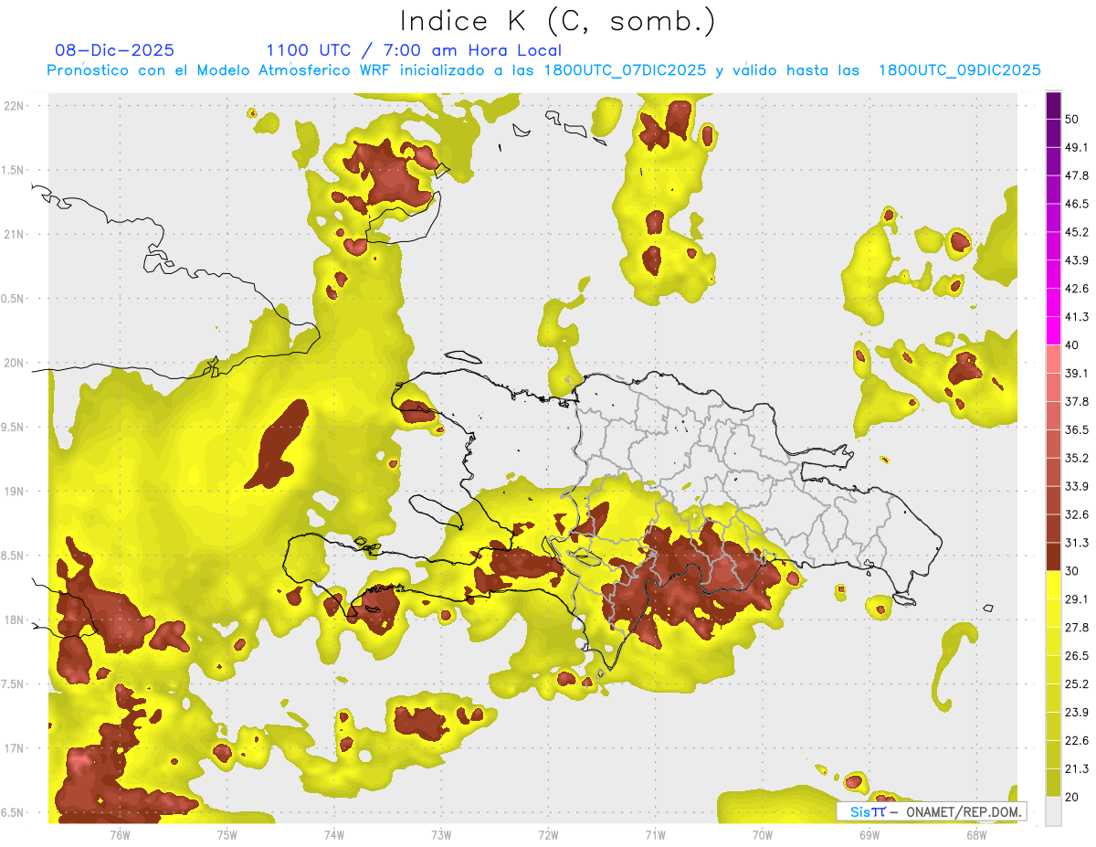Pick the bright yellow legend swatch between 29.1 and 30
The height and width of the screenshot is (847, 1096).
point(1054,586)
